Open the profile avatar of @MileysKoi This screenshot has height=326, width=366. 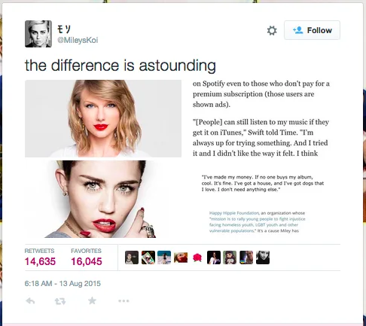pyautogui.click(x=38, y=34)
